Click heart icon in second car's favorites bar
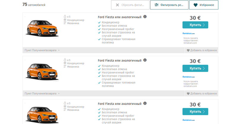The width and height of the screenshot is (243, 124). [x=188, y=94]
